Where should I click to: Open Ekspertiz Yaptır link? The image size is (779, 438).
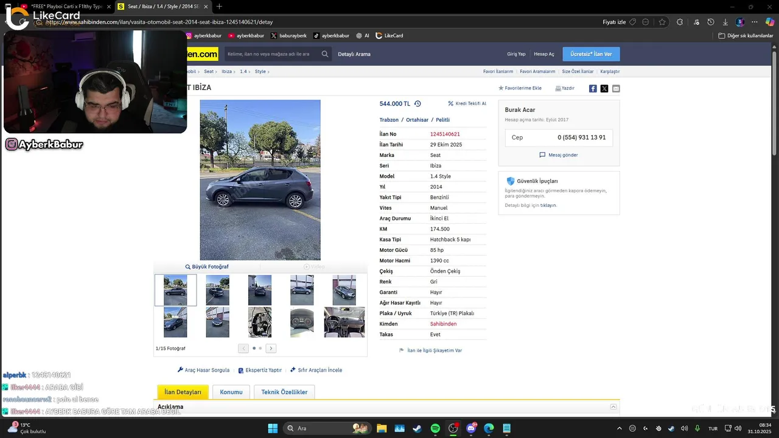(x=260, y=370)
